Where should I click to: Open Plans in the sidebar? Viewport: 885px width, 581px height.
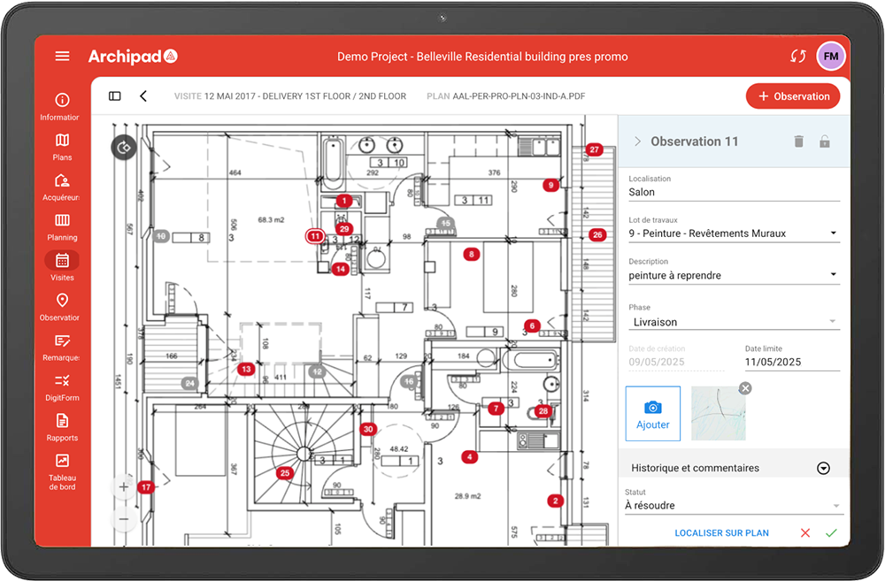click(62, 146)
